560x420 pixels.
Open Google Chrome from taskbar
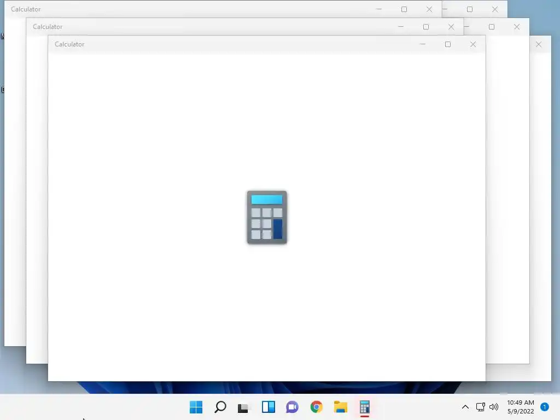(316, 407)
